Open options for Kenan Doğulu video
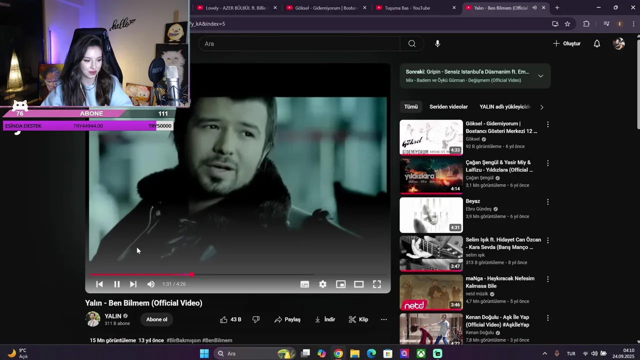This screenshot has width=640, height=360. coord(547,317)
